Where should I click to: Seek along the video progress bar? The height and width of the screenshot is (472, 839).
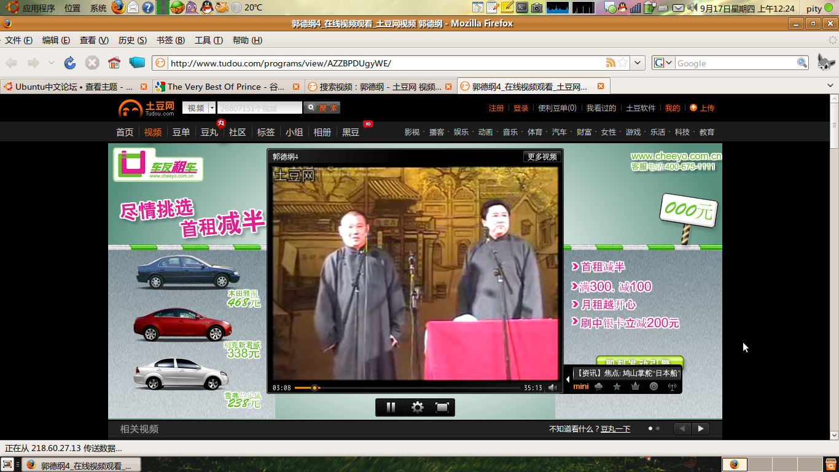coord(407,388)
